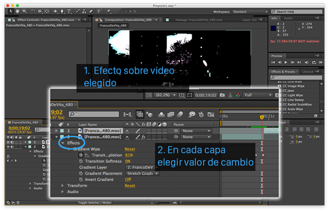Select the Brush tool
Image resolution: width=329 pixels, height=211 pixels.
pyautogui.click(x=78, y=11)
